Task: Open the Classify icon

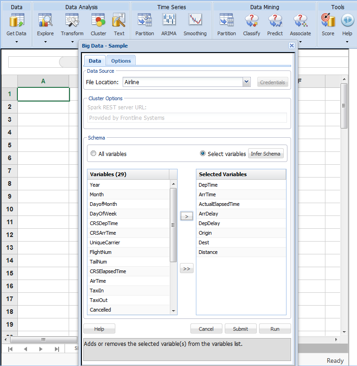Action: tap(251, 20)
